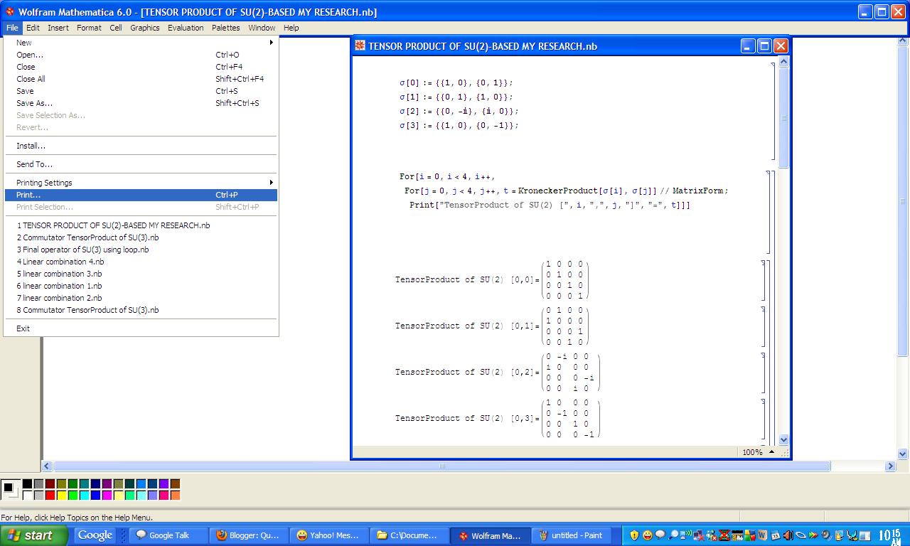
Task: Pick the black color swatch in Paint palette
Action: pos(27,483)
